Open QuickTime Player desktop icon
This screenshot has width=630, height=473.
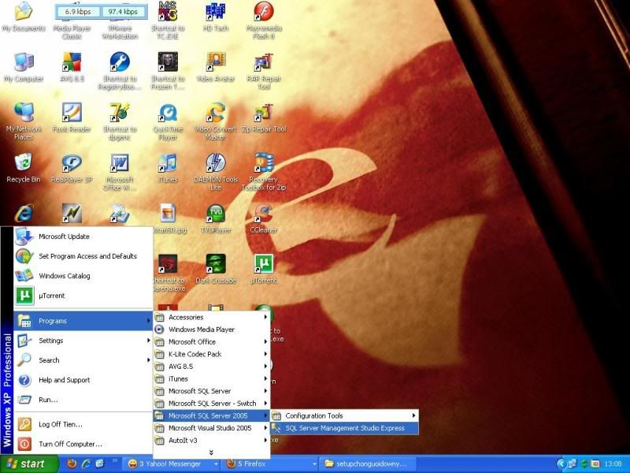point(168,121)
